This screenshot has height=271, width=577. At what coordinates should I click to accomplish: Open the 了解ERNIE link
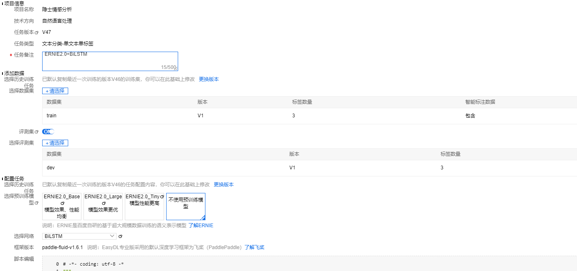pyautogui.click(x=201, y=226)
